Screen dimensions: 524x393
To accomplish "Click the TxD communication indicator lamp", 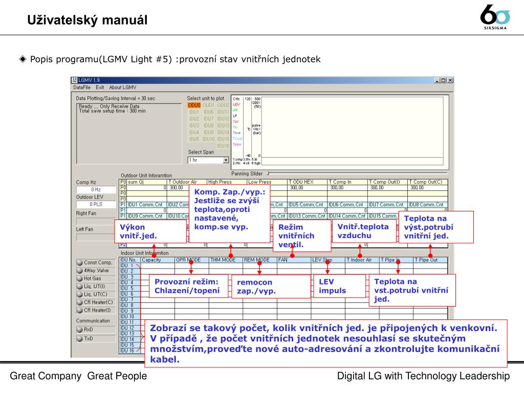I will pos(79,339).
